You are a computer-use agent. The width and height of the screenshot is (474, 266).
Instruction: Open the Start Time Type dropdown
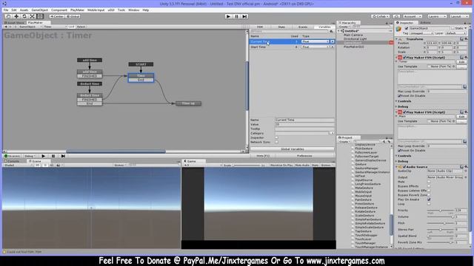click(315, 47)
